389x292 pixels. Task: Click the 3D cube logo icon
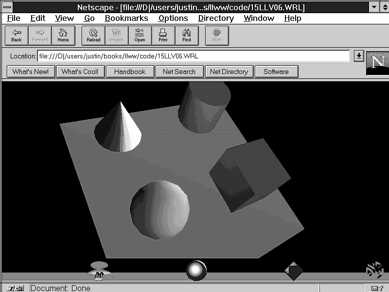374,270
